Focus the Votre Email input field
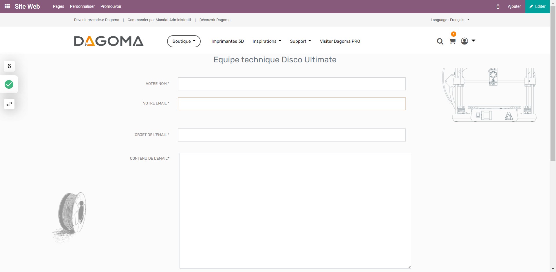556x272 pixels. coord(292,104)
